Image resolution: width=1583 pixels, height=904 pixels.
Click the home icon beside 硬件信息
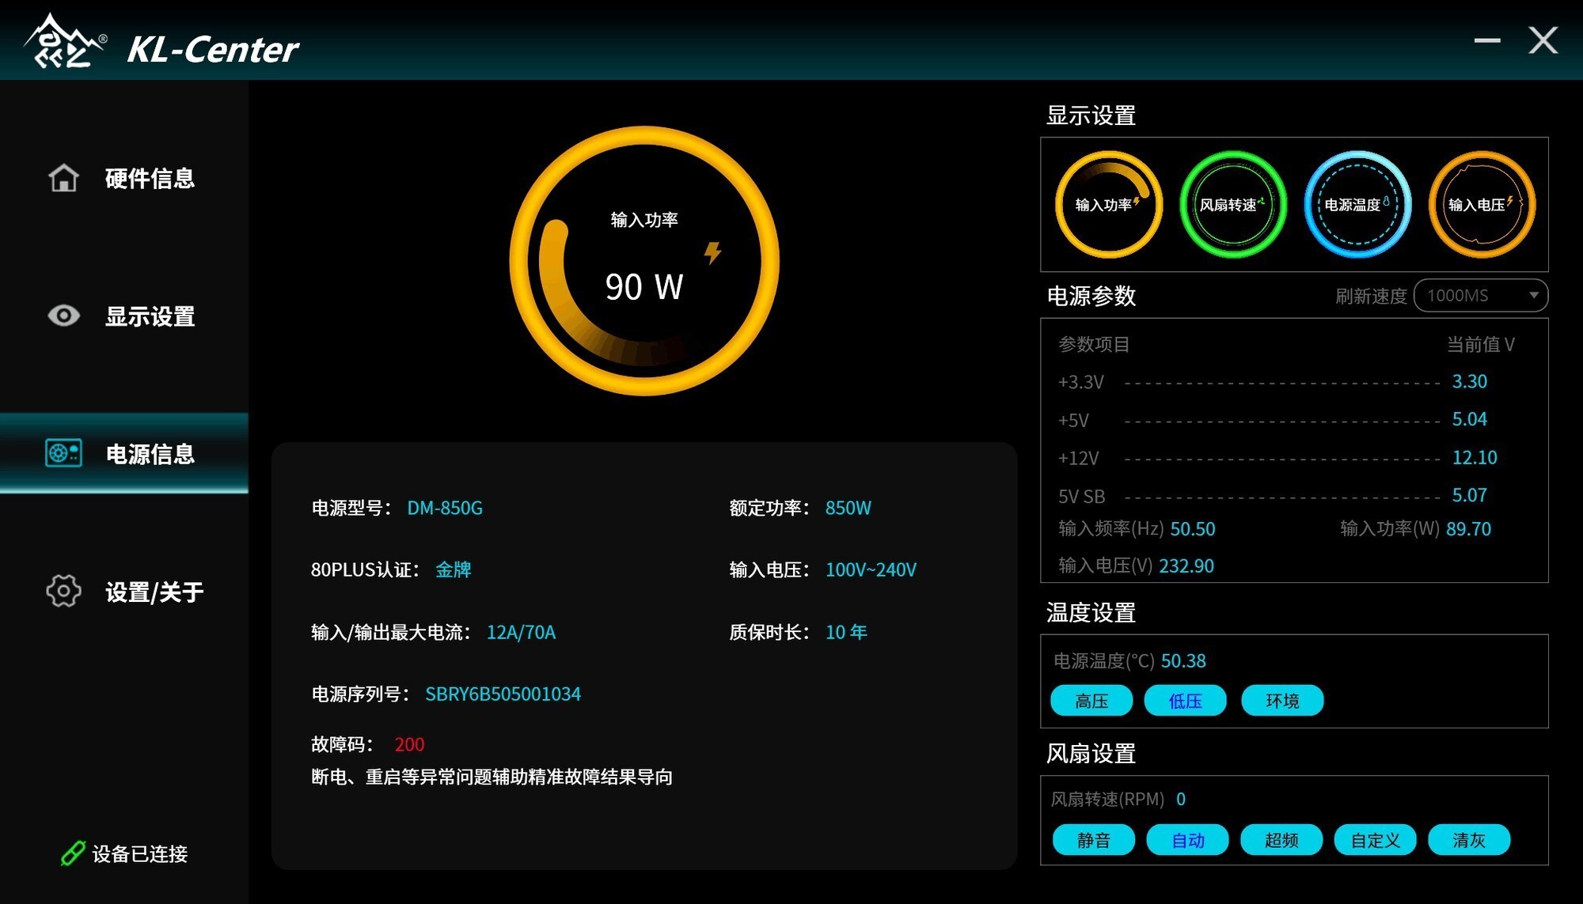63,178
